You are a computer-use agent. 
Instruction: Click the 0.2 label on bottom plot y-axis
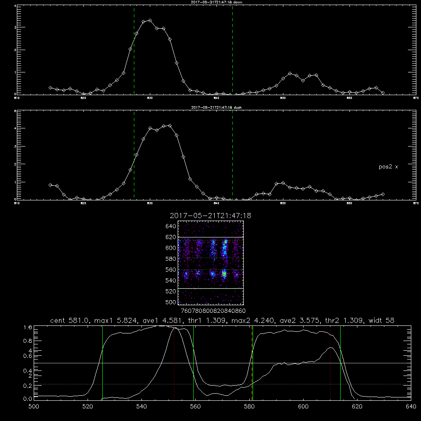pos(28,386)
